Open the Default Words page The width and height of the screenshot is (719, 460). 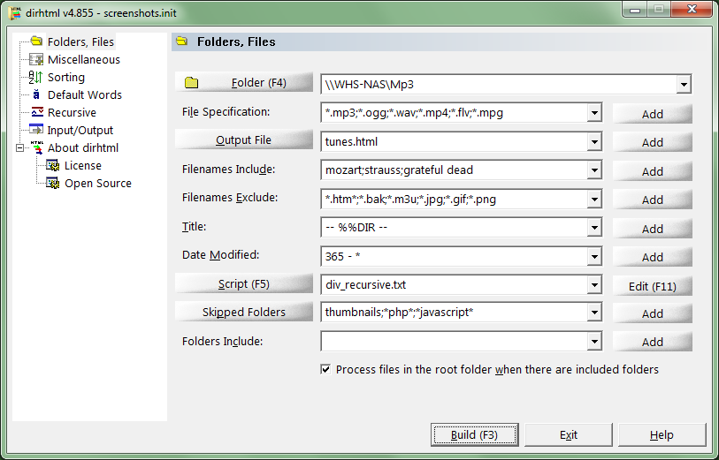coord(85,94)
